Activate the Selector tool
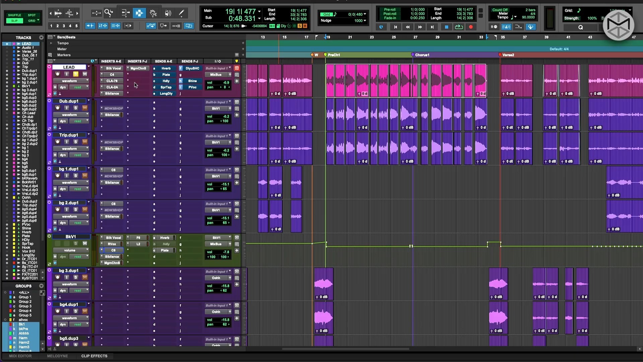 point(139,13)
